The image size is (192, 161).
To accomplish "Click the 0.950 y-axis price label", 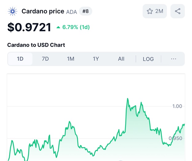I will pos(176,138).
